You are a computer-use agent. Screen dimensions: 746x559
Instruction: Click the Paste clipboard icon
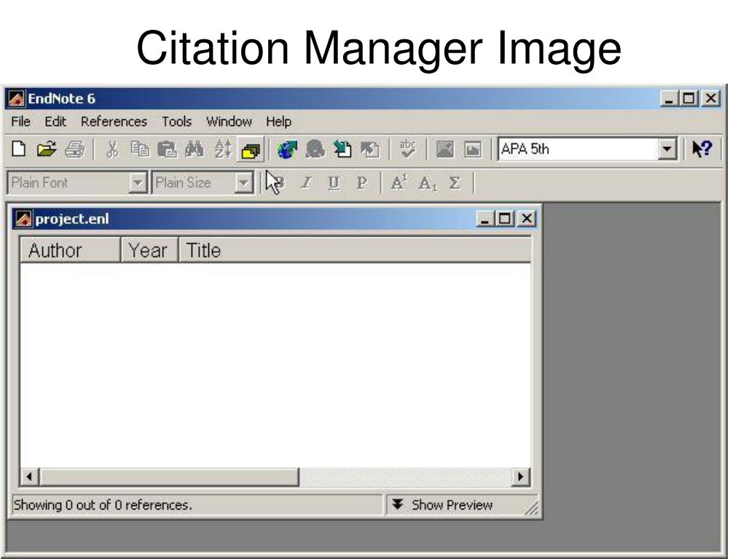[167, 149]
